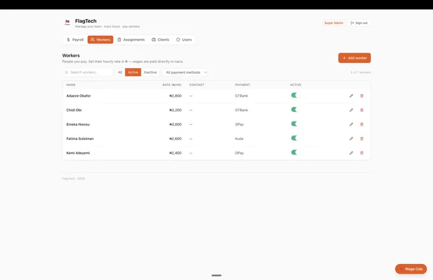Click the FlagTech flag logo
433x280 pixels.
67,22
